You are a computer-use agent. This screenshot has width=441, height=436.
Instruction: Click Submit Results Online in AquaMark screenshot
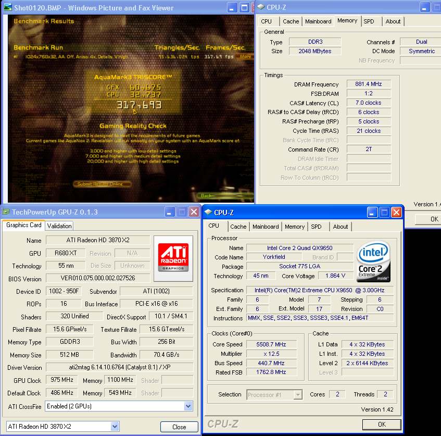(102, 184)
